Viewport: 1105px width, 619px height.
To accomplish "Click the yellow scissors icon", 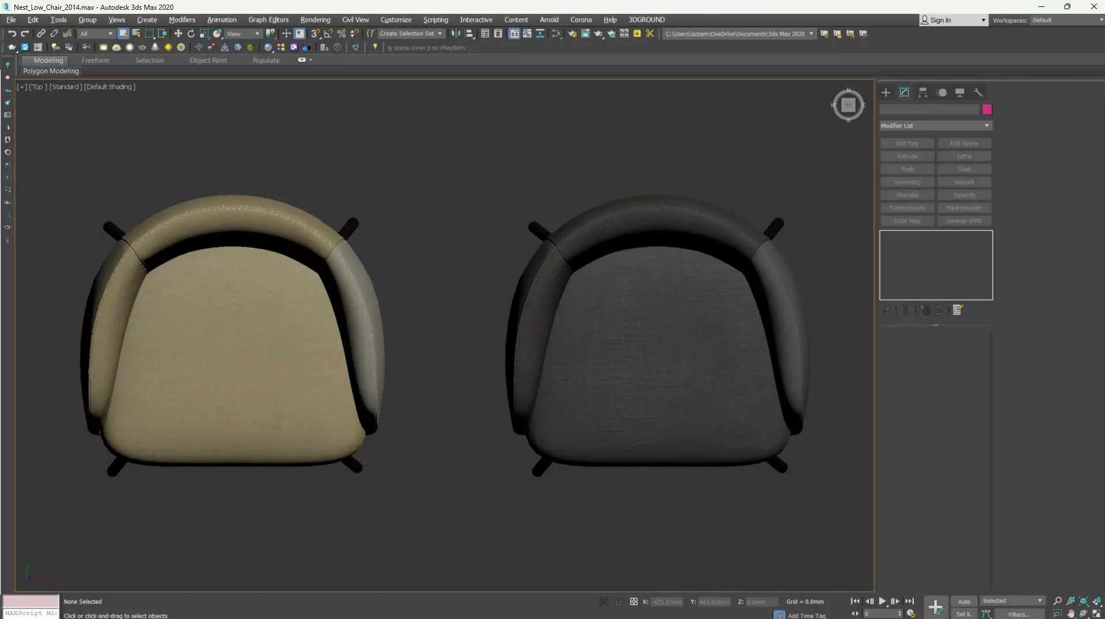I will (650, 33).
